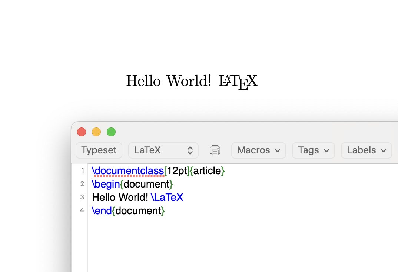Viewport: 398px width, 272px height.
Task: Click line number 2 in the gutter
Action: [82, 184]
